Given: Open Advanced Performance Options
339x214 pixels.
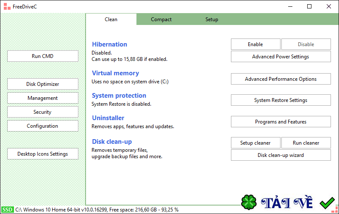Looking at the screenshot, I should click(281, 79).
